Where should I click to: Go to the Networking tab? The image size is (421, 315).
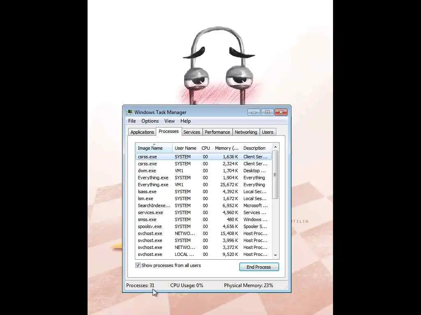coord(246,132)
